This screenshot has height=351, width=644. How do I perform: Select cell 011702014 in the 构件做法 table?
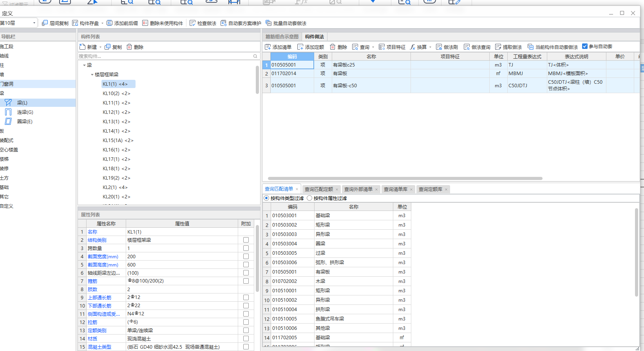point(292,73)
